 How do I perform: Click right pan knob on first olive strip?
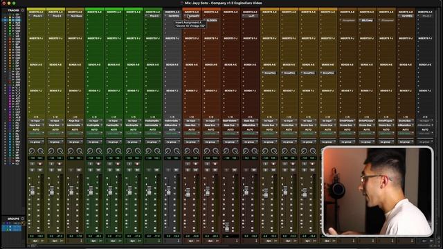(41, 151)
